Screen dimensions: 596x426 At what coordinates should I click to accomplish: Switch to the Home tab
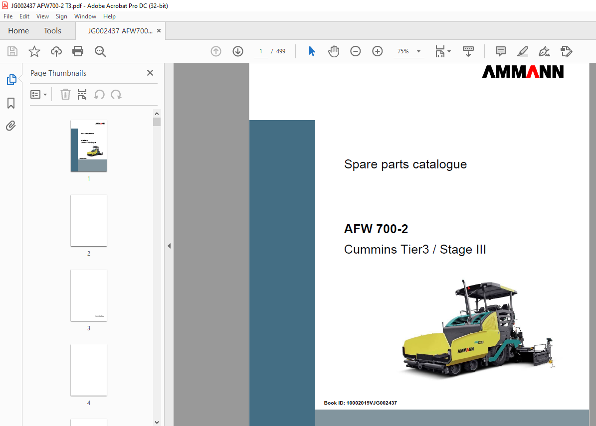tap(18, 31)
